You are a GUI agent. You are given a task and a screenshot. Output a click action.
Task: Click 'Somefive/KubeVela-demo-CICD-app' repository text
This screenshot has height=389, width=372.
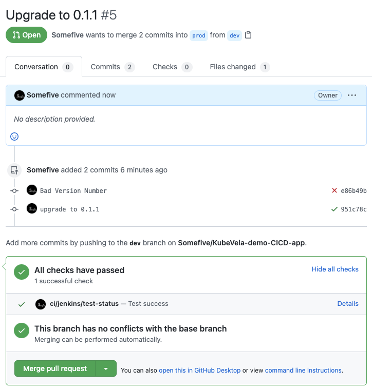pos(241,243)
